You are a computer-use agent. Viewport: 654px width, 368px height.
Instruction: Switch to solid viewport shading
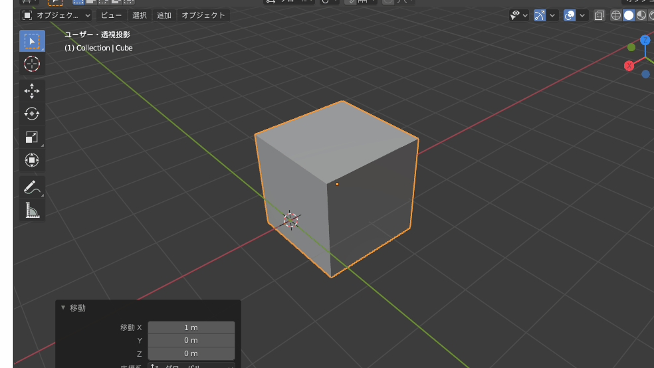pyautogui.click(x=629, y=15)
